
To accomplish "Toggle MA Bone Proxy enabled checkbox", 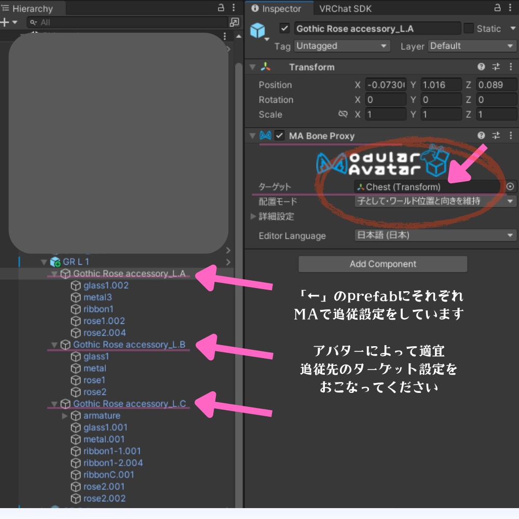I will 280,135.
